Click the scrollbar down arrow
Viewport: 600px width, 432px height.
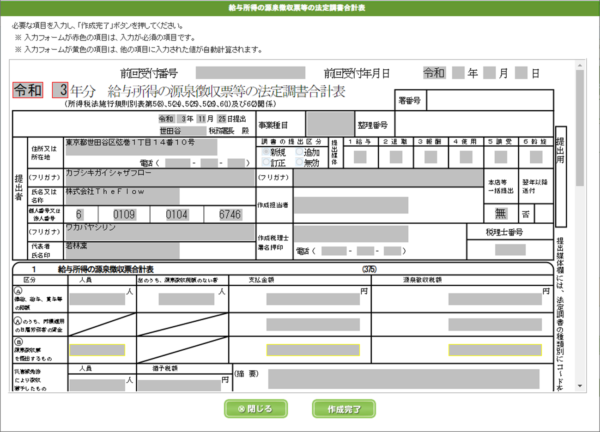point(580,386)
